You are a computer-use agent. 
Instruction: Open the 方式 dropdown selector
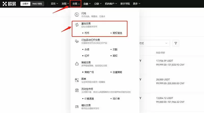point(154,43)
